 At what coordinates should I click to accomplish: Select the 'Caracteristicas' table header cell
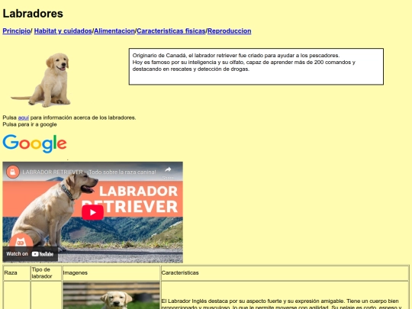click(x=285, y=273)
